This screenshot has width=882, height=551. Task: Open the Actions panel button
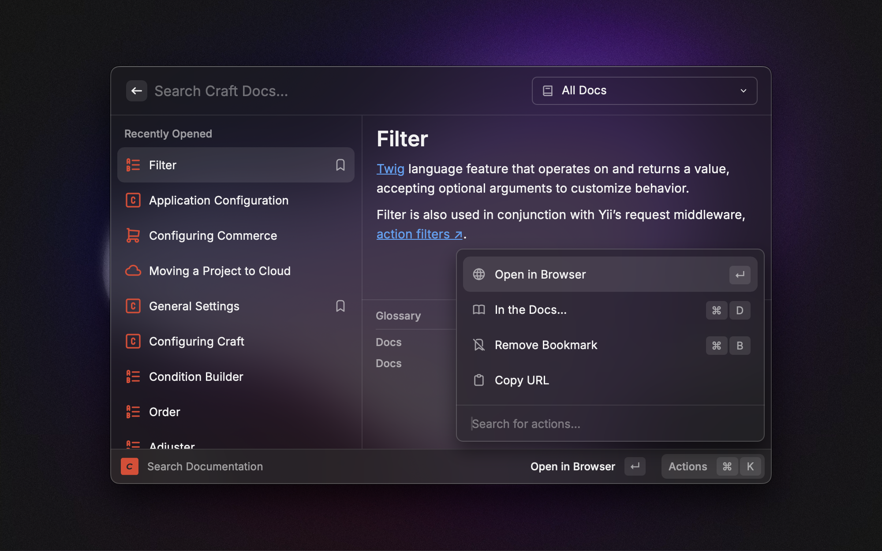tap(712, 466)
